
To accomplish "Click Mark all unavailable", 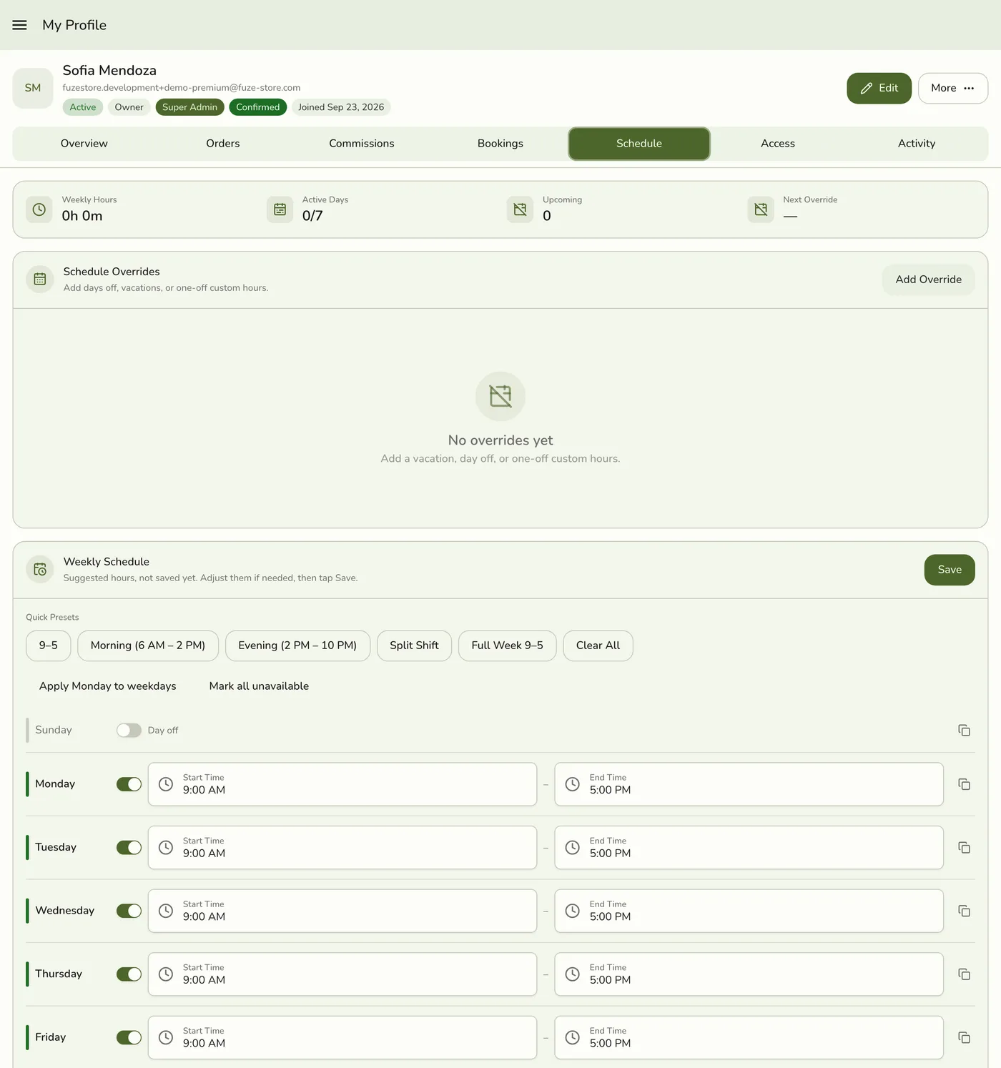I will (260, 686).
